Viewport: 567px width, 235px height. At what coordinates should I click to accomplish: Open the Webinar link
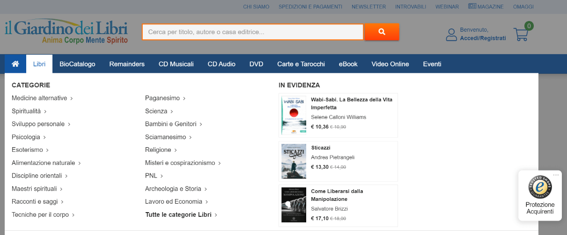click(447, 7)
